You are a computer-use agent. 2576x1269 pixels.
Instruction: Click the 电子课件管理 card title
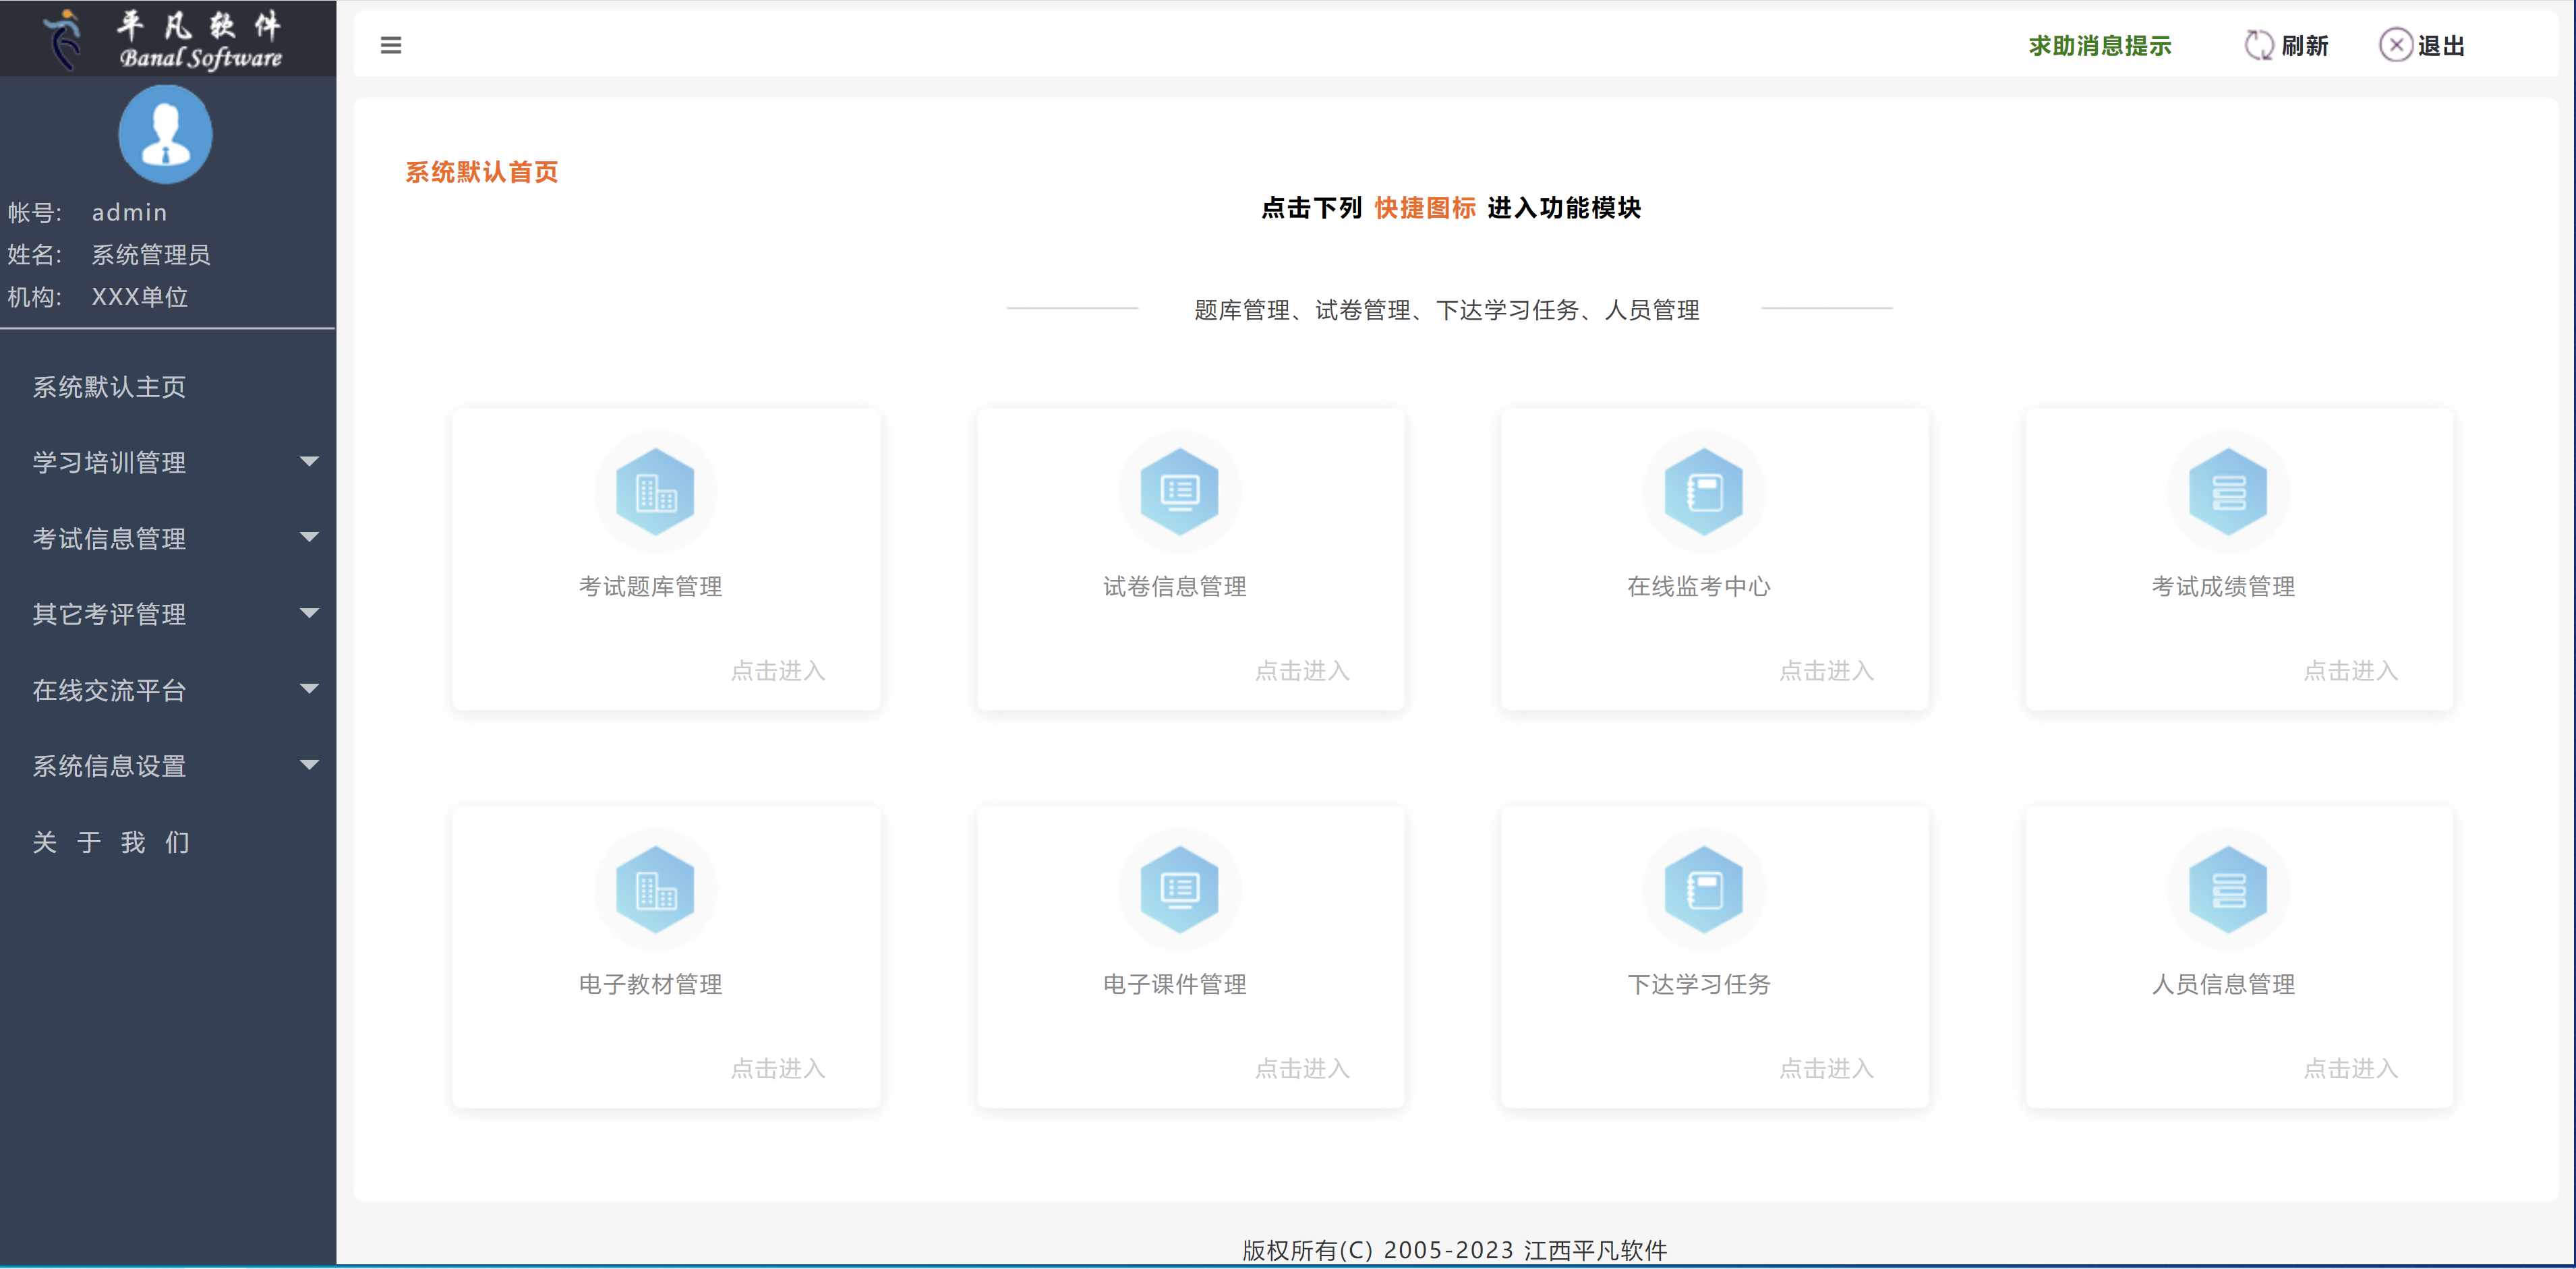[1175, 985]
